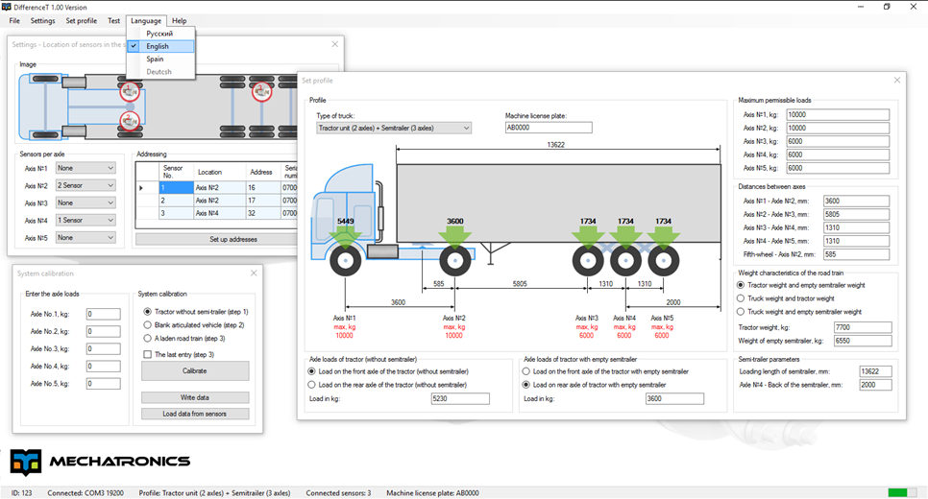Click the Set up addresses button

click(213, 239)
